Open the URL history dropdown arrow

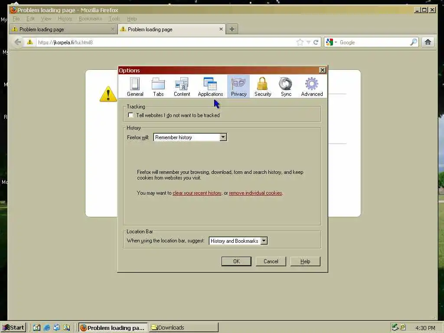pyautogui.click(x=308, y=42)
